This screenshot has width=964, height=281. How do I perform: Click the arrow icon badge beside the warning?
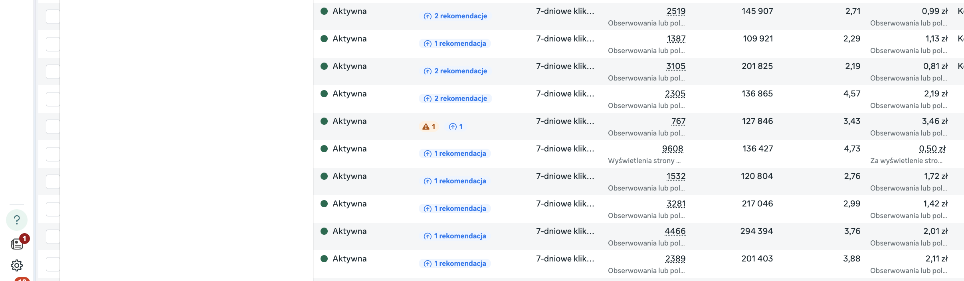[456, 127]
